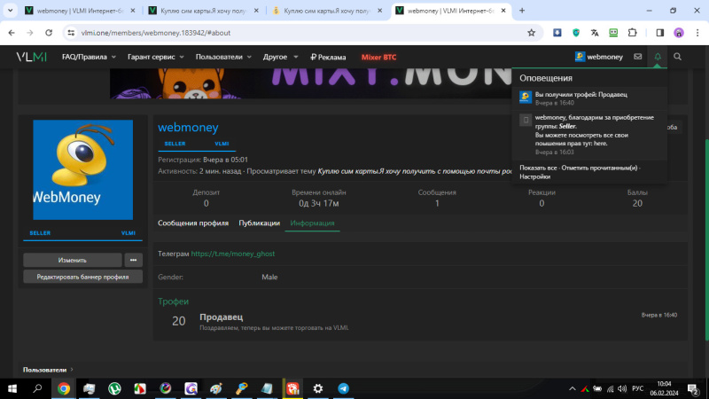Open the Mixer BTC link

(379, 57)
